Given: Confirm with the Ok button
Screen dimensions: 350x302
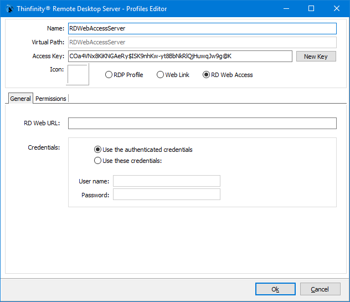Looking at the screenshot, I should (x=275, y=289).
